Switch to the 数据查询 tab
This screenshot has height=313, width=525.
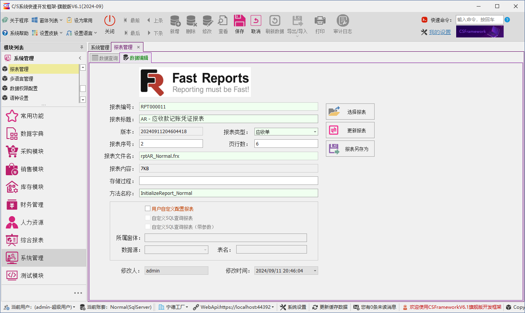[104, 58]
